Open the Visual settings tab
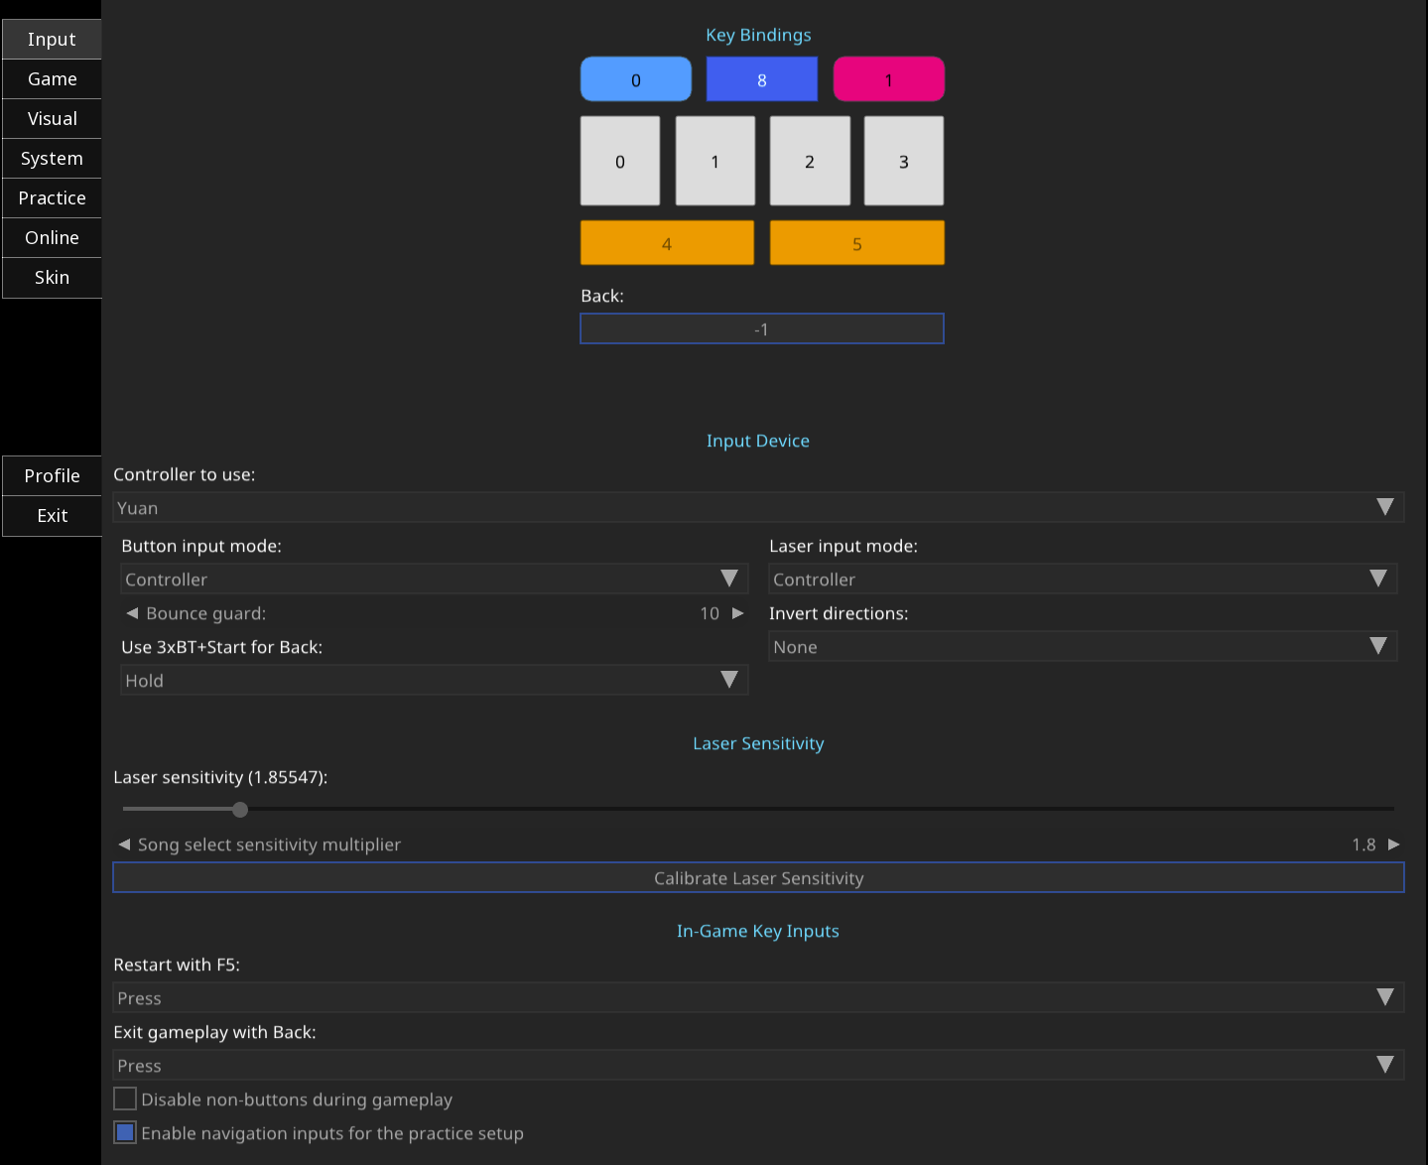Image resolution: width=1428 pixels, height=1165 pixels. tap(52, 119)
